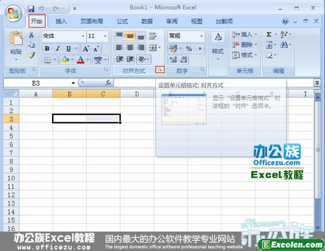
Task: Click the 格式 cells button
Action: click(x=245, y=55)
